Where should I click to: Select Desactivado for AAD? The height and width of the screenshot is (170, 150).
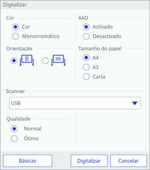[x=86, y=36]
